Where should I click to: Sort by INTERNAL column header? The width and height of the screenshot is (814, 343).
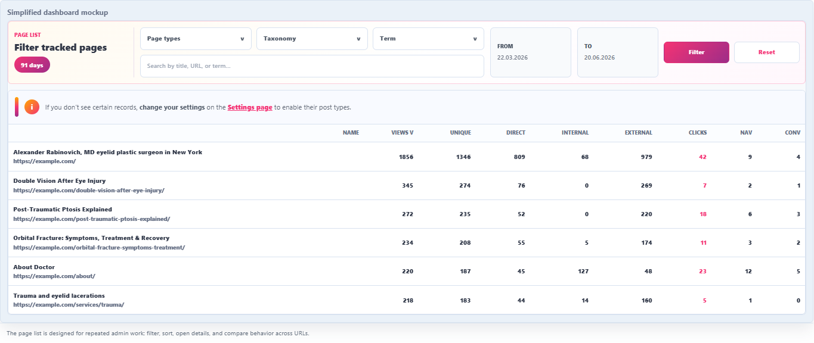(575, 133)
